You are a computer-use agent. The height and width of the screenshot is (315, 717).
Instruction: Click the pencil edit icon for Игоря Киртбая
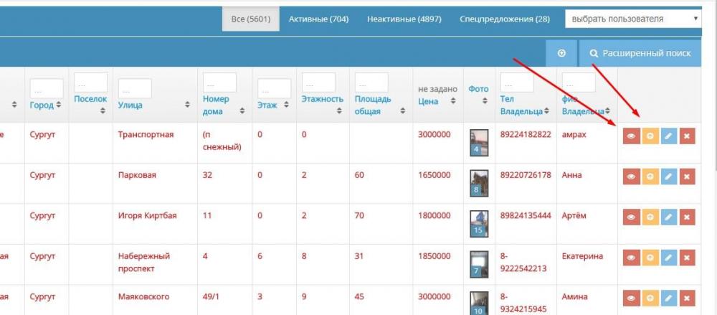[668, 217]
